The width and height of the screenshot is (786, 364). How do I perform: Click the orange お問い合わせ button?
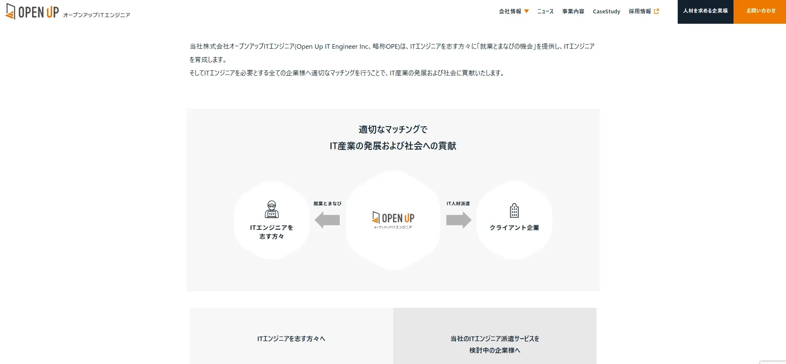(x=760, y=12)
